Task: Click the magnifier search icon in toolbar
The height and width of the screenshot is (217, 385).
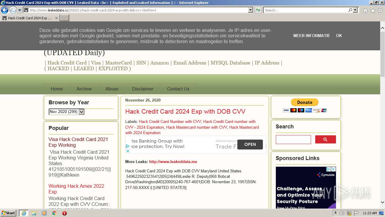Action: pyautogui.click(x=350, y=10)
